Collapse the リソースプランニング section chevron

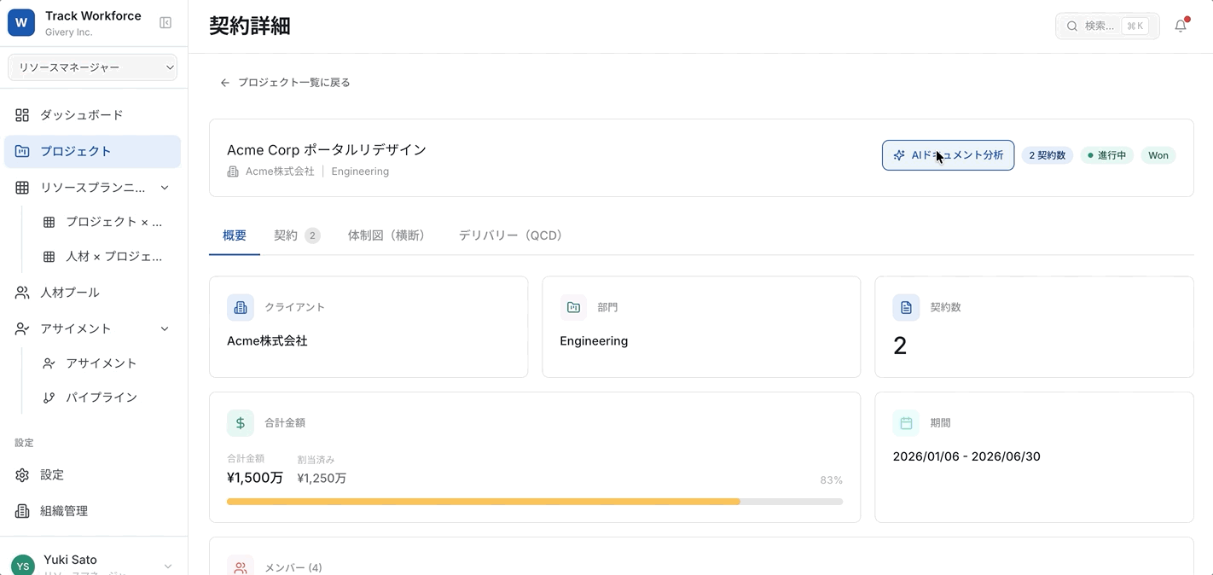pyautogui.click(x=165, y=188)
